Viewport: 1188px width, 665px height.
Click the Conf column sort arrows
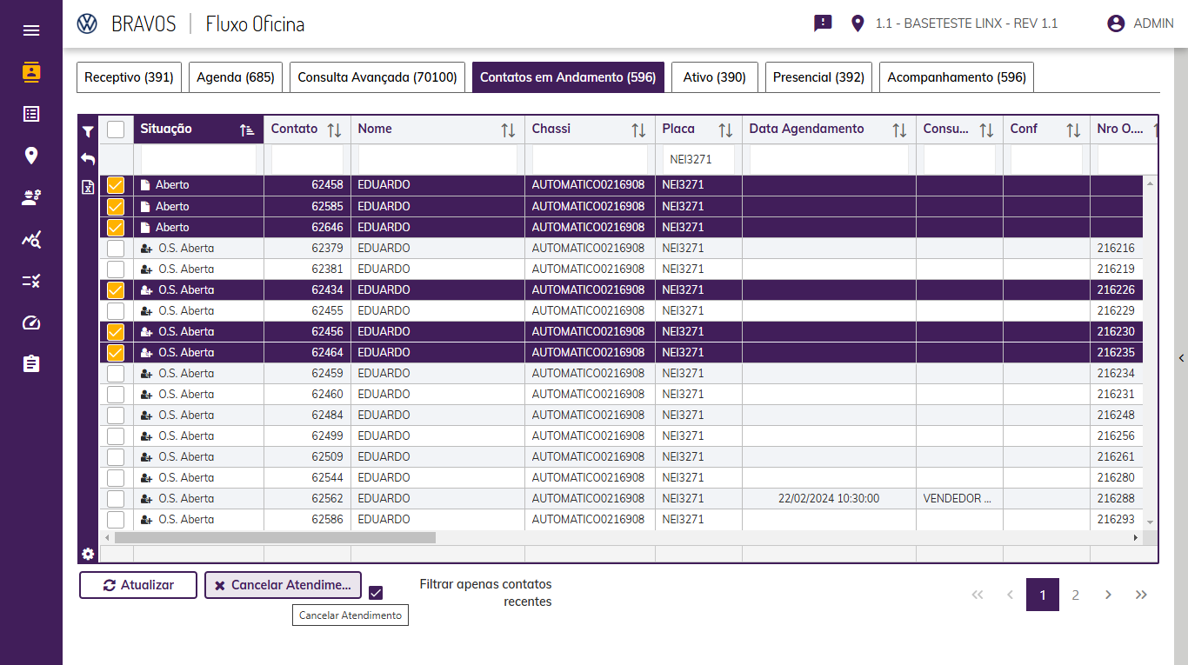tap(1073, 130)
